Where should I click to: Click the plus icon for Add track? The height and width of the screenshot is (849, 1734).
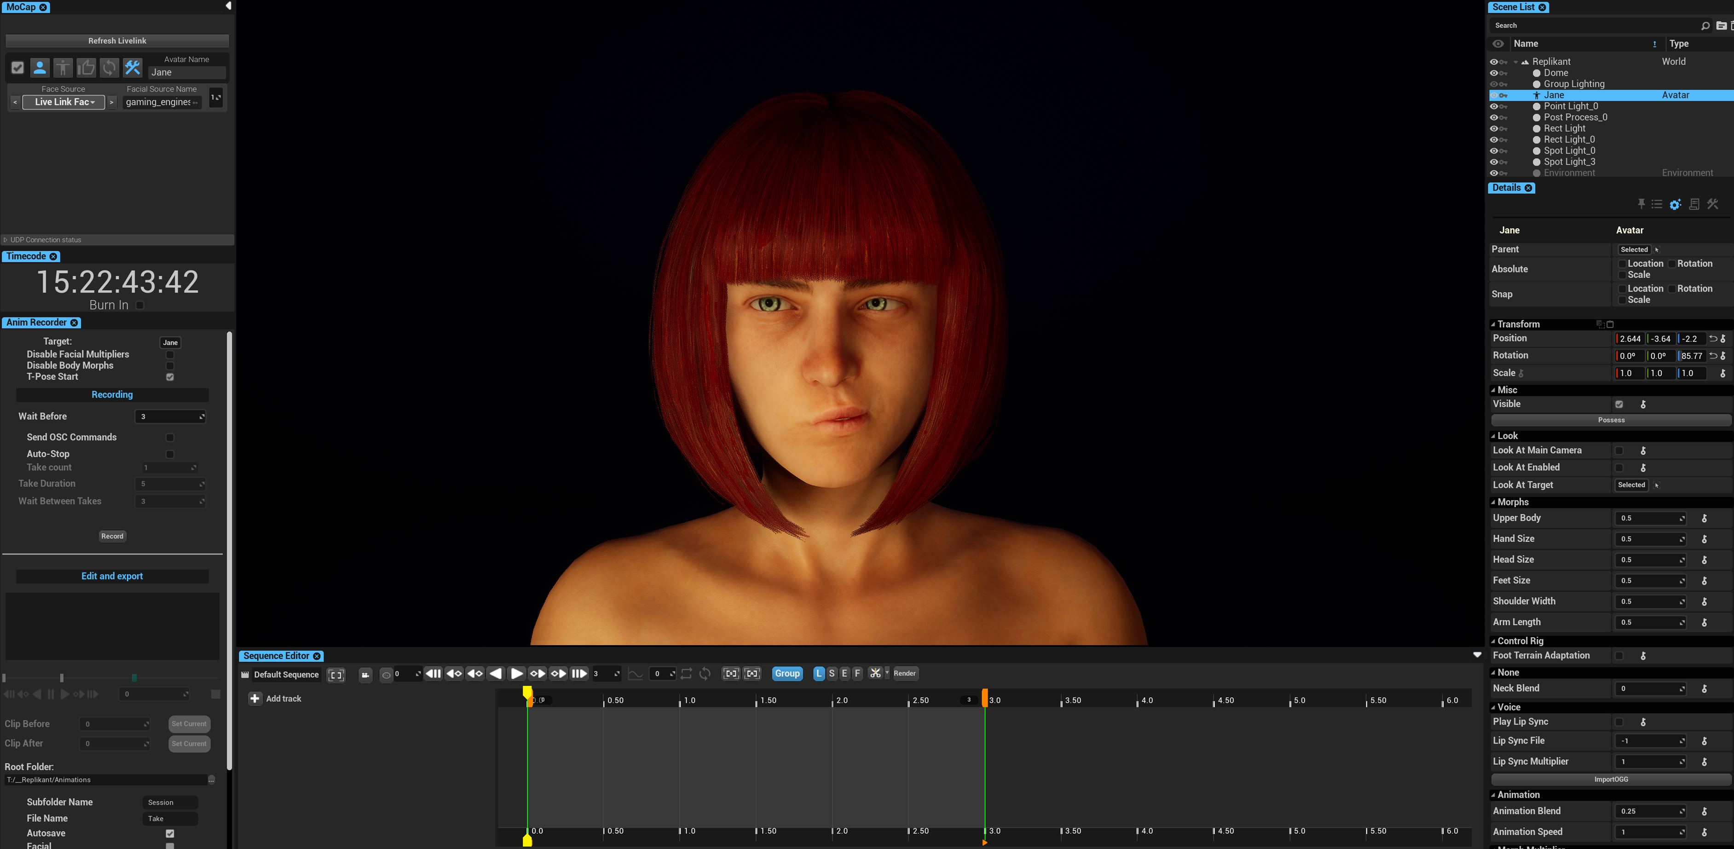tap(255, 699)
